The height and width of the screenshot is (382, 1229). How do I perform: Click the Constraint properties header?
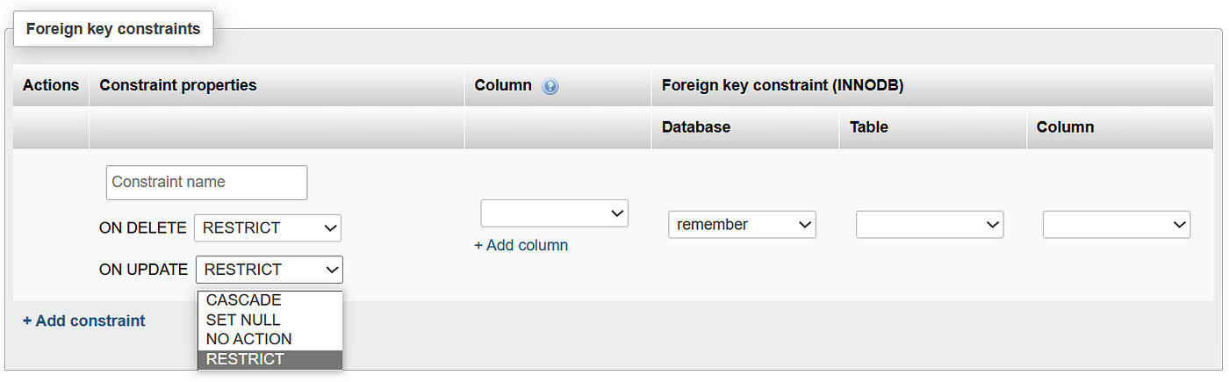tap(178, 85)
